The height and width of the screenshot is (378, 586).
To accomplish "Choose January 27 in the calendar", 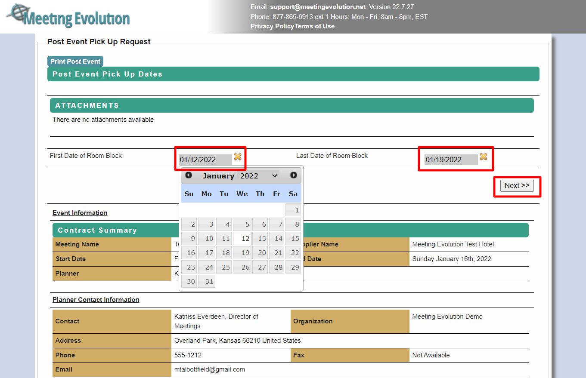I will pos(260,267).
